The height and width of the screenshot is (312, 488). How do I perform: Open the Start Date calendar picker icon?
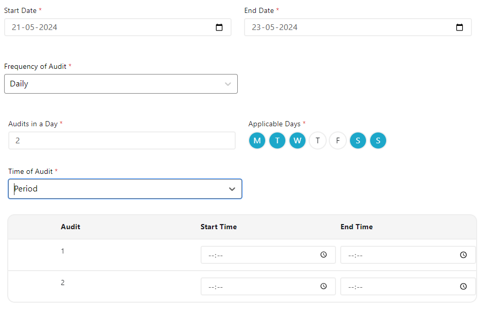click(x=219, y=27)
